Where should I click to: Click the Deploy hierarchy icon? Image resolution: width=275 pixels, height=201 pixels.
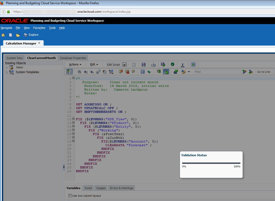182,65
